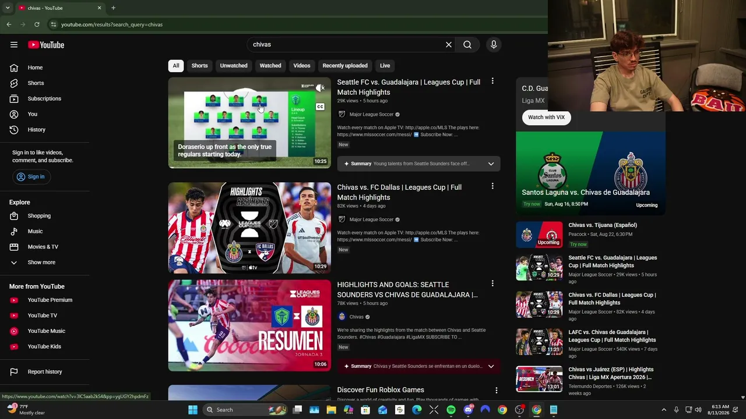Open Seattle FC vs. Guadalajara video title
The width and height of the screenshot is (746, 419).
tap(409, 87)
